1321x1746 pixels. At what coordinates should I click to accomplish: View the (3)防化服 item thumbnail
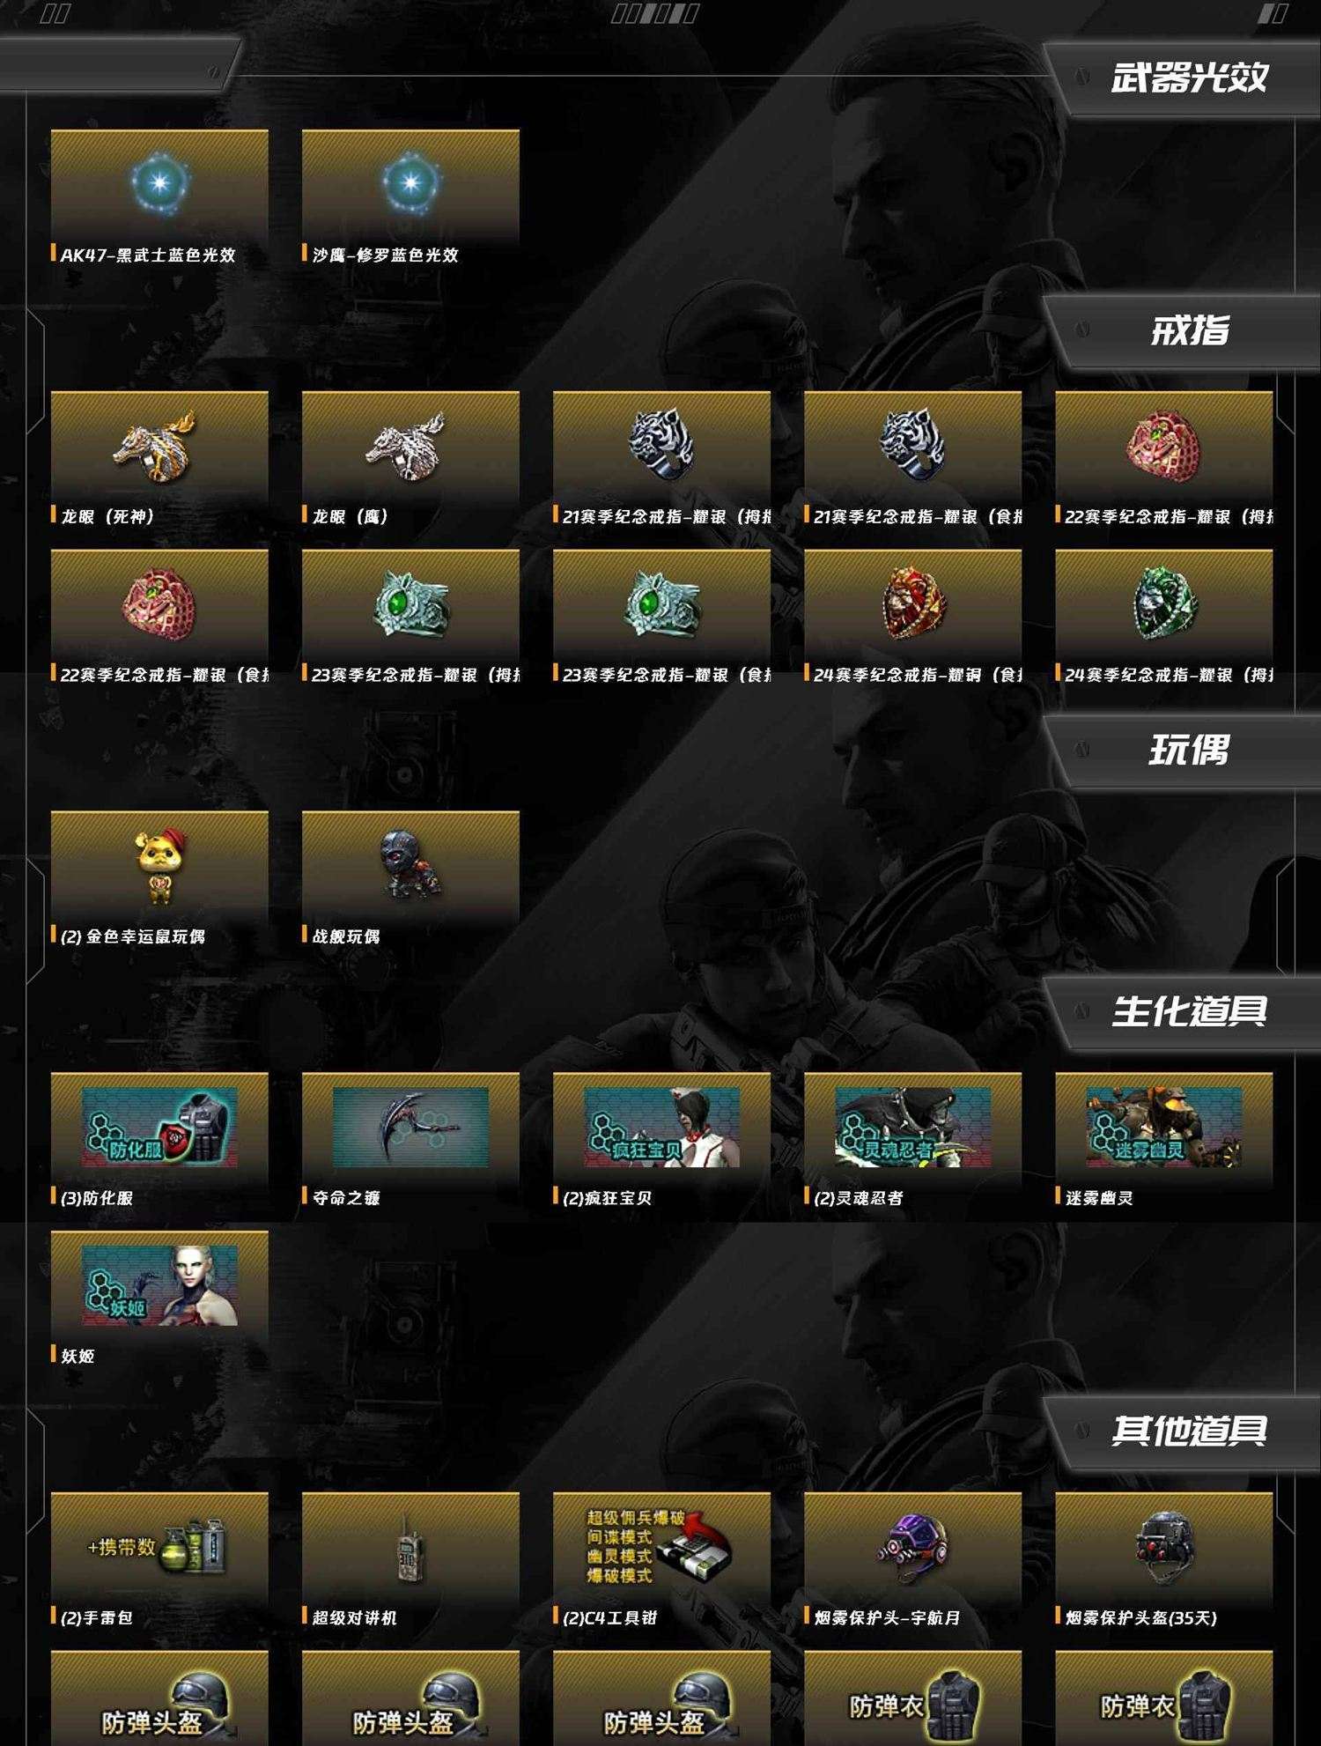point(159,1128)
